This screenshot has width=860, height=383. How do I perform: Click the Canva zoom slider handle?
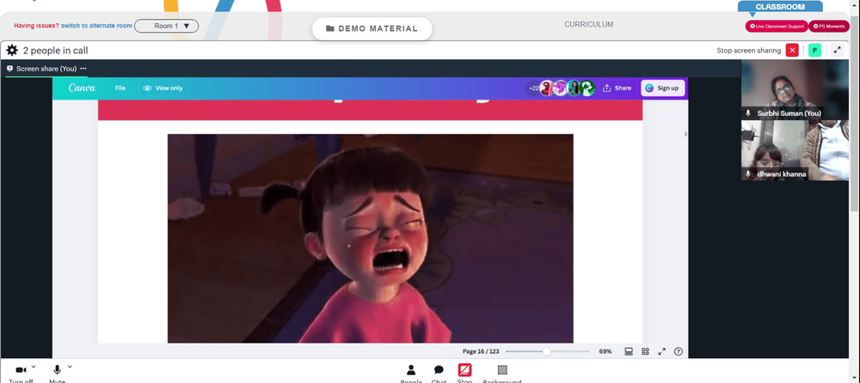546,351
